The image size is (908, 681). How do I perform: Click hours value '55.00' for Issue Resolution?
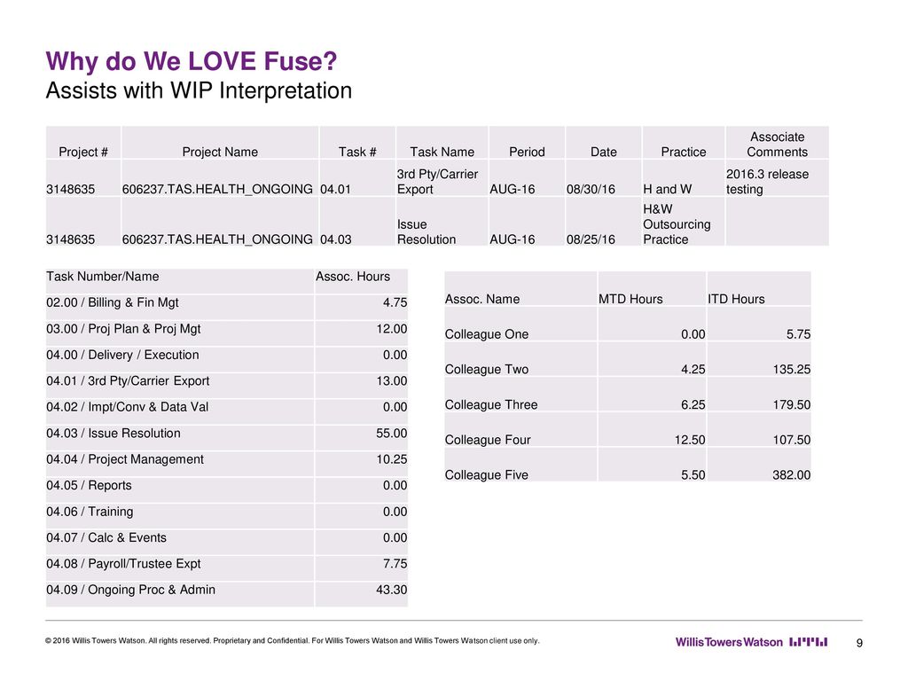(x=391, y=433)
